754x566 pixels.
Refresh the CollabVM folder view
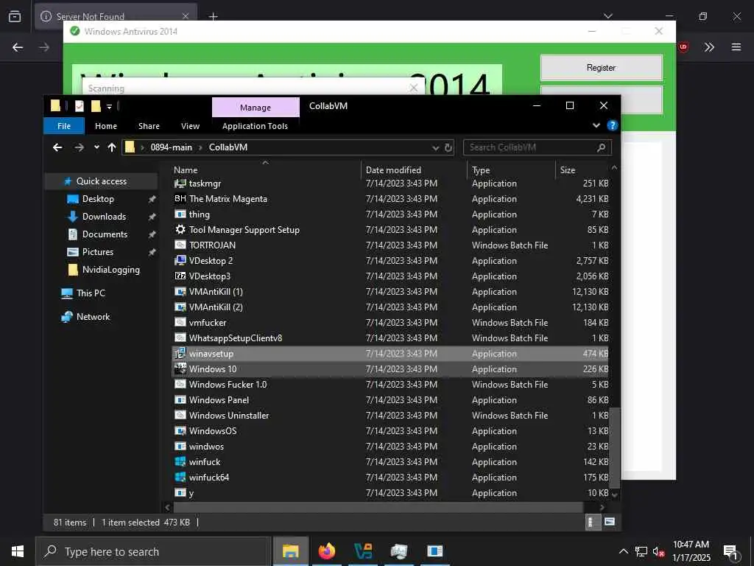[x=448, y=147]
